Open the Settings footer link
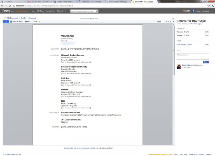Screen dimensions: 215x156 click(x=208, y=155)
